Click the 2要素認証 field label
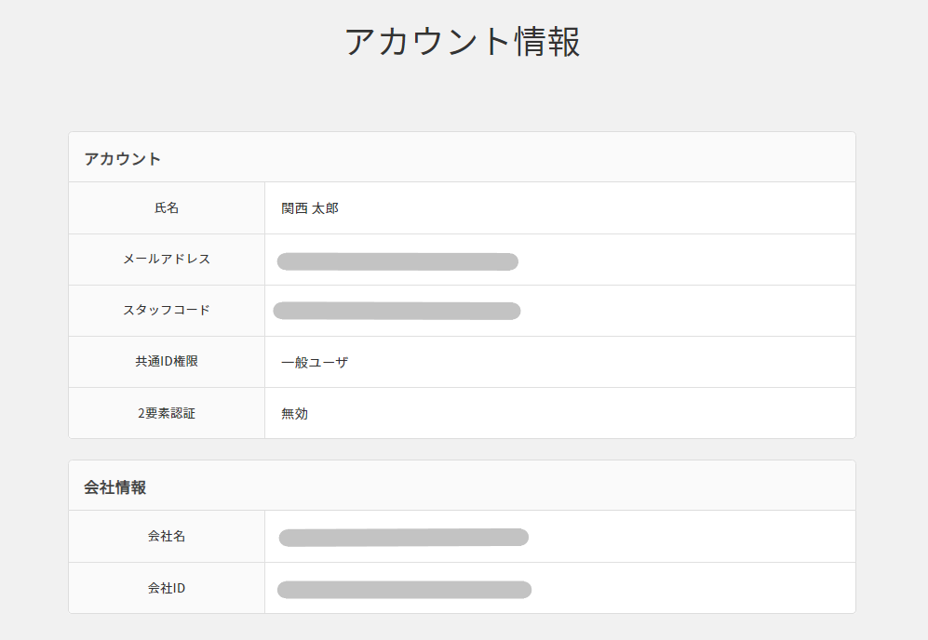The image size is (928, 640). (x=167, y=413)
